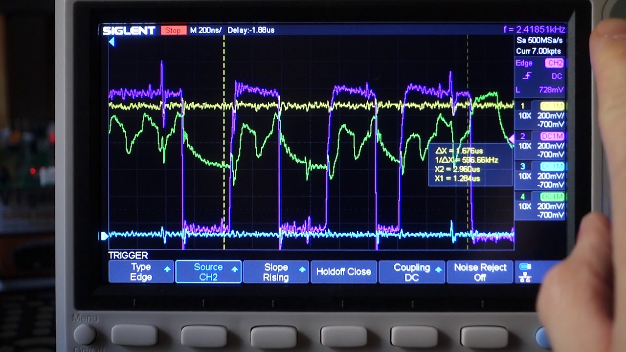Viewport: 626px width, 352px height.
Task: Change the Coupling DC option
Action: click(x=411, y=272)
